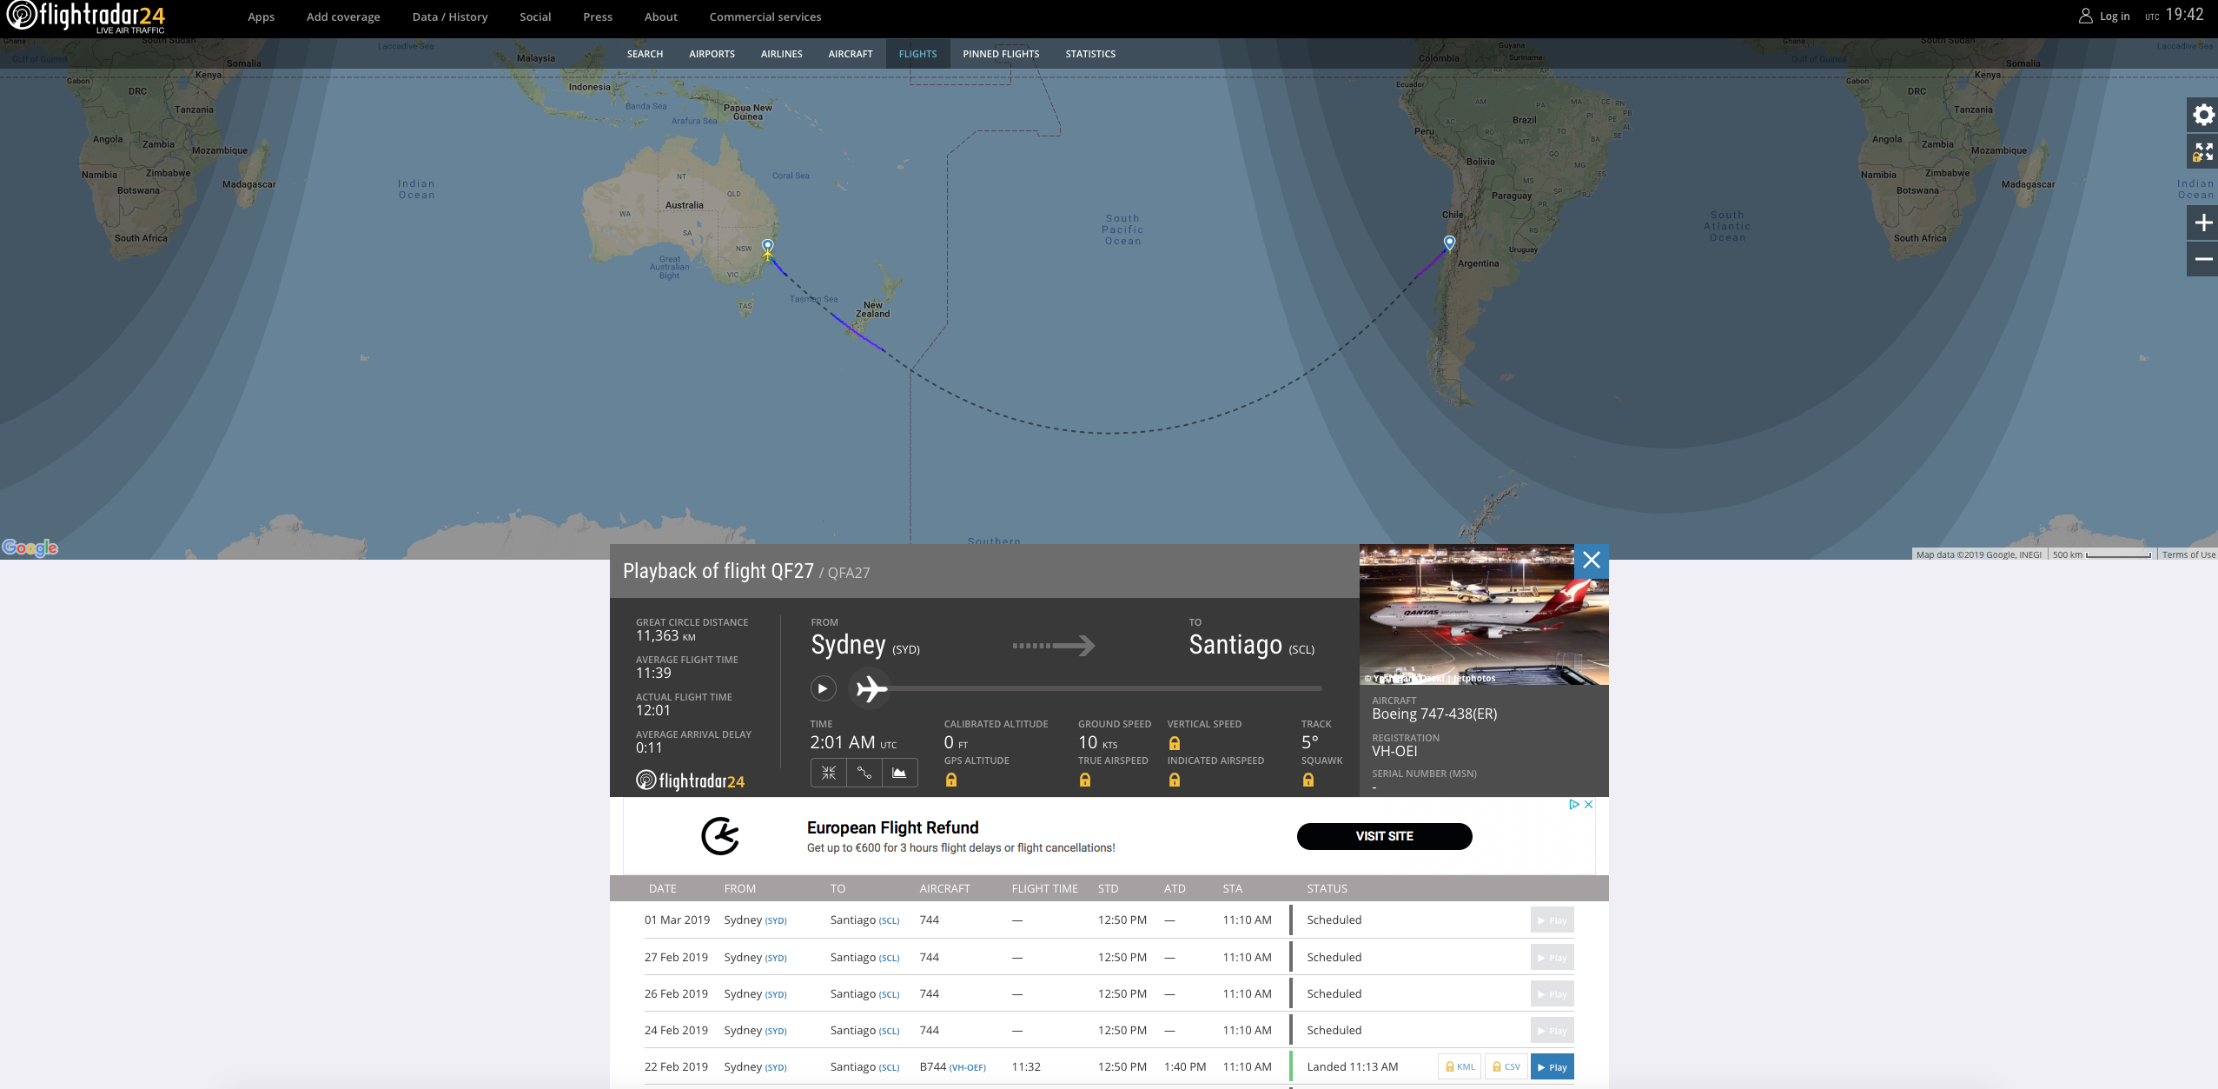Switch to the Search tab
Viewport: 2218px width, 1089px height.
[645, 54]
